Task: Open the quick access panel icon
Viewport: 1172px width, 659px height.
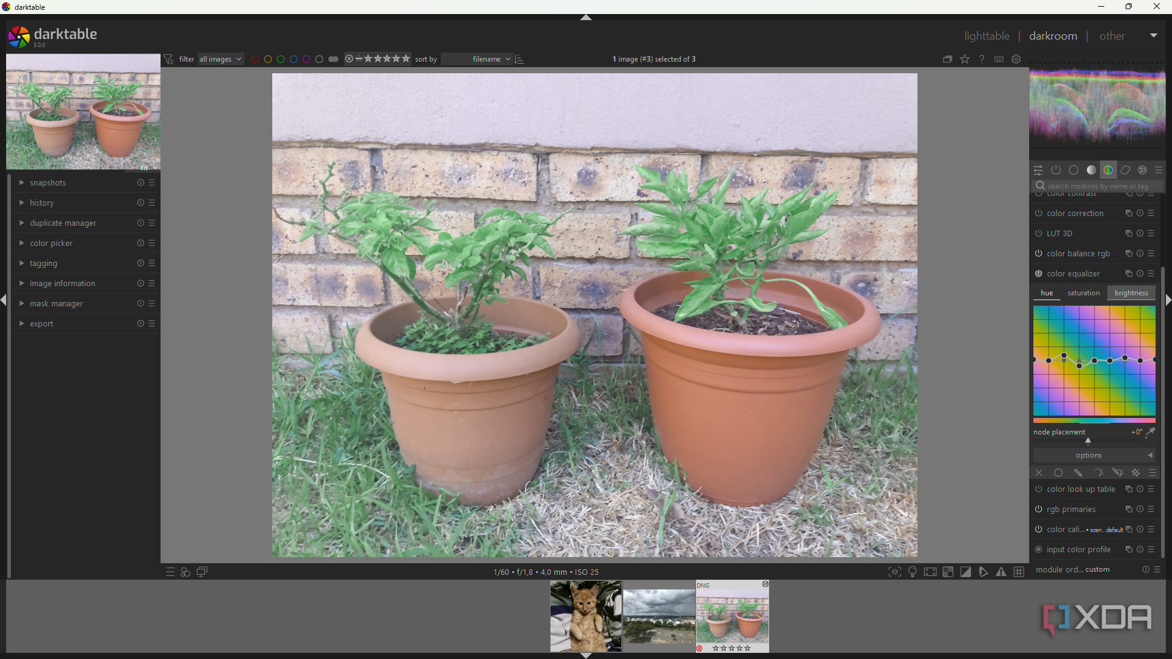Action: point(1038,170)
